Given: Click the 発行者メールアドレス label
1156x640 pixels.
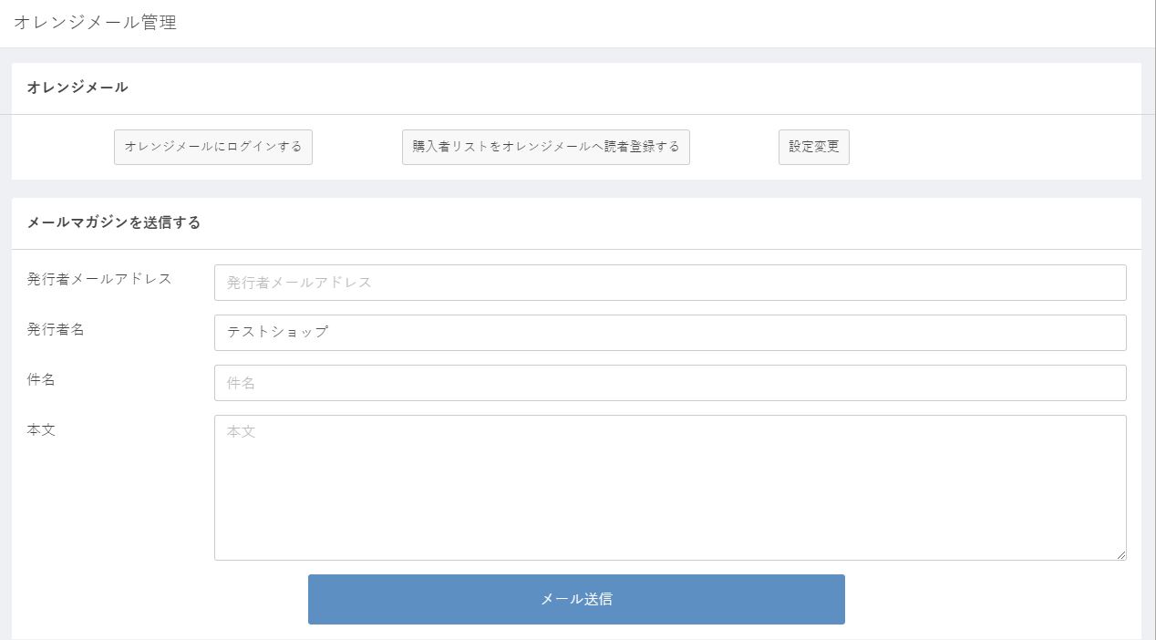Looking at the screenshot, I should tap(99, 279).
